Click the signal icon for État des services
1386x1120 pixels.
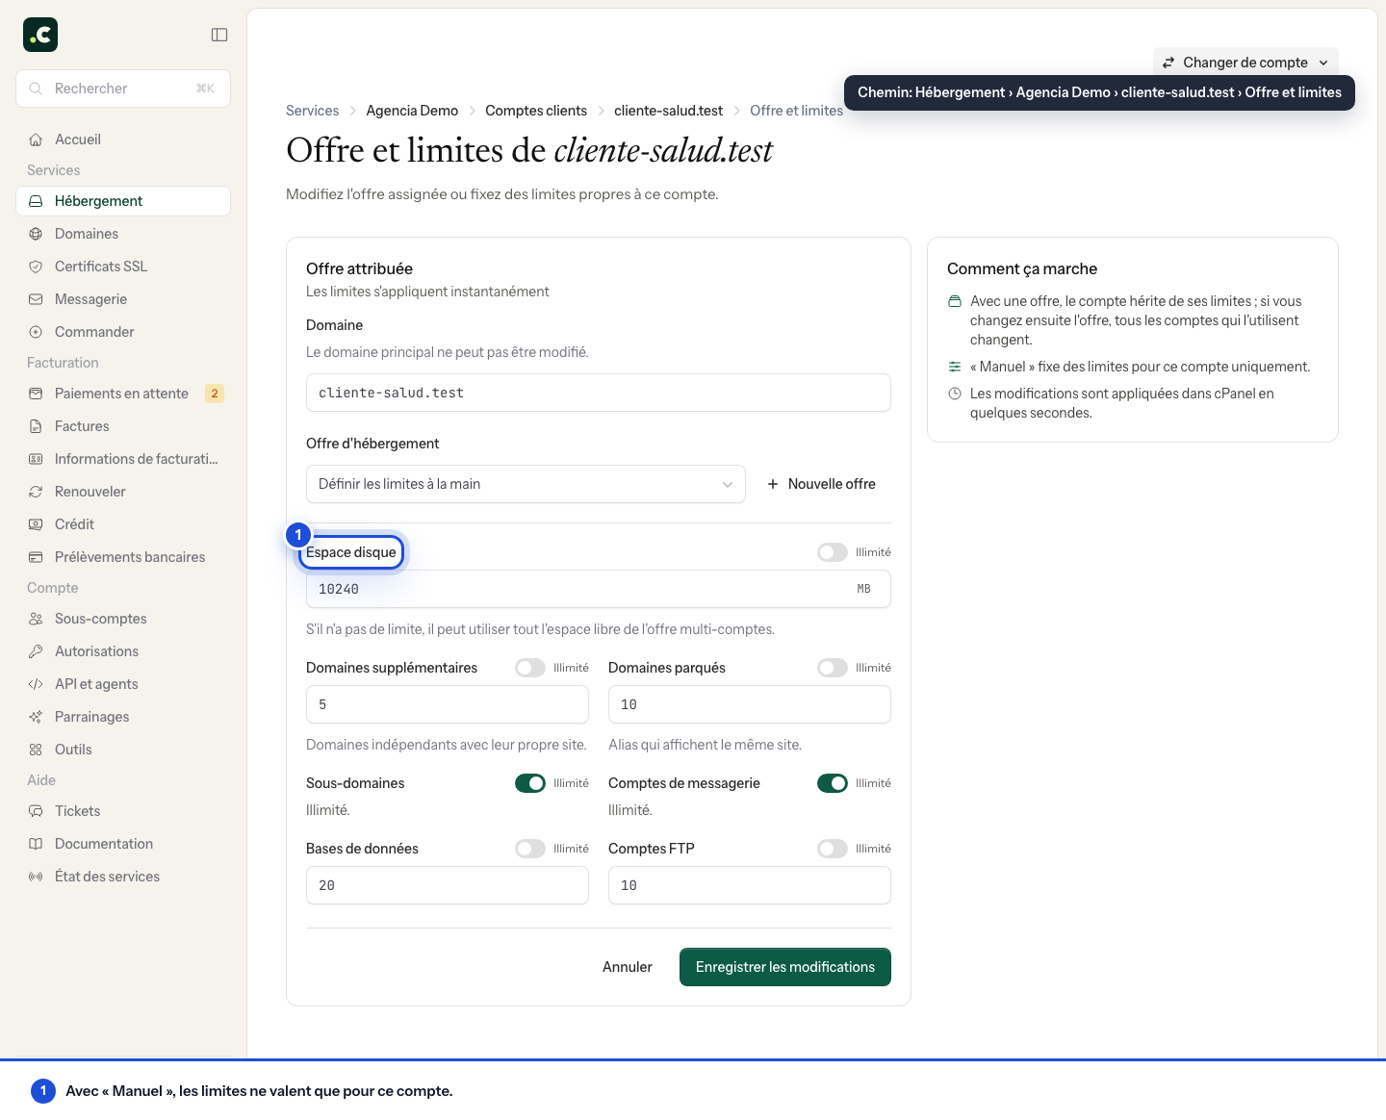(36, 877)
